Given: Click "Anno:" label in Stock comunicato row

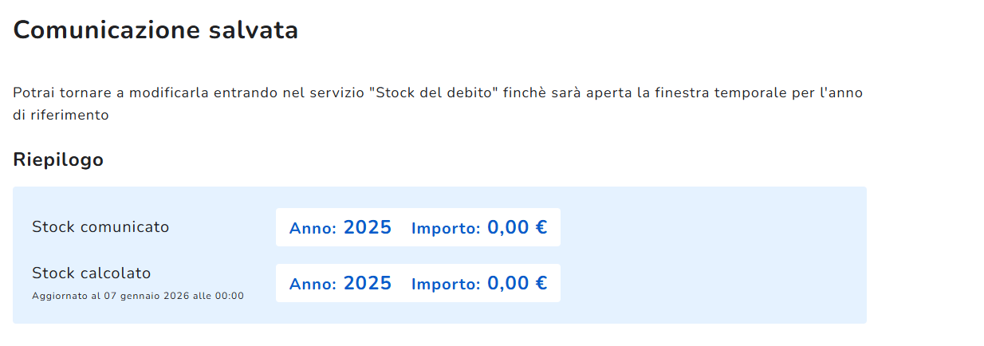Looking at the screenshot, I should (313, 229).
